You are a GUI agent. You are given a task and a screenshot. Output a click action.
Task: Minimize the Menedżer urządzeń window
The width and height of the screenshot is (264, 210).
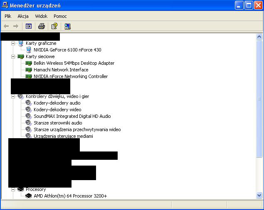(x=239, y=5)
